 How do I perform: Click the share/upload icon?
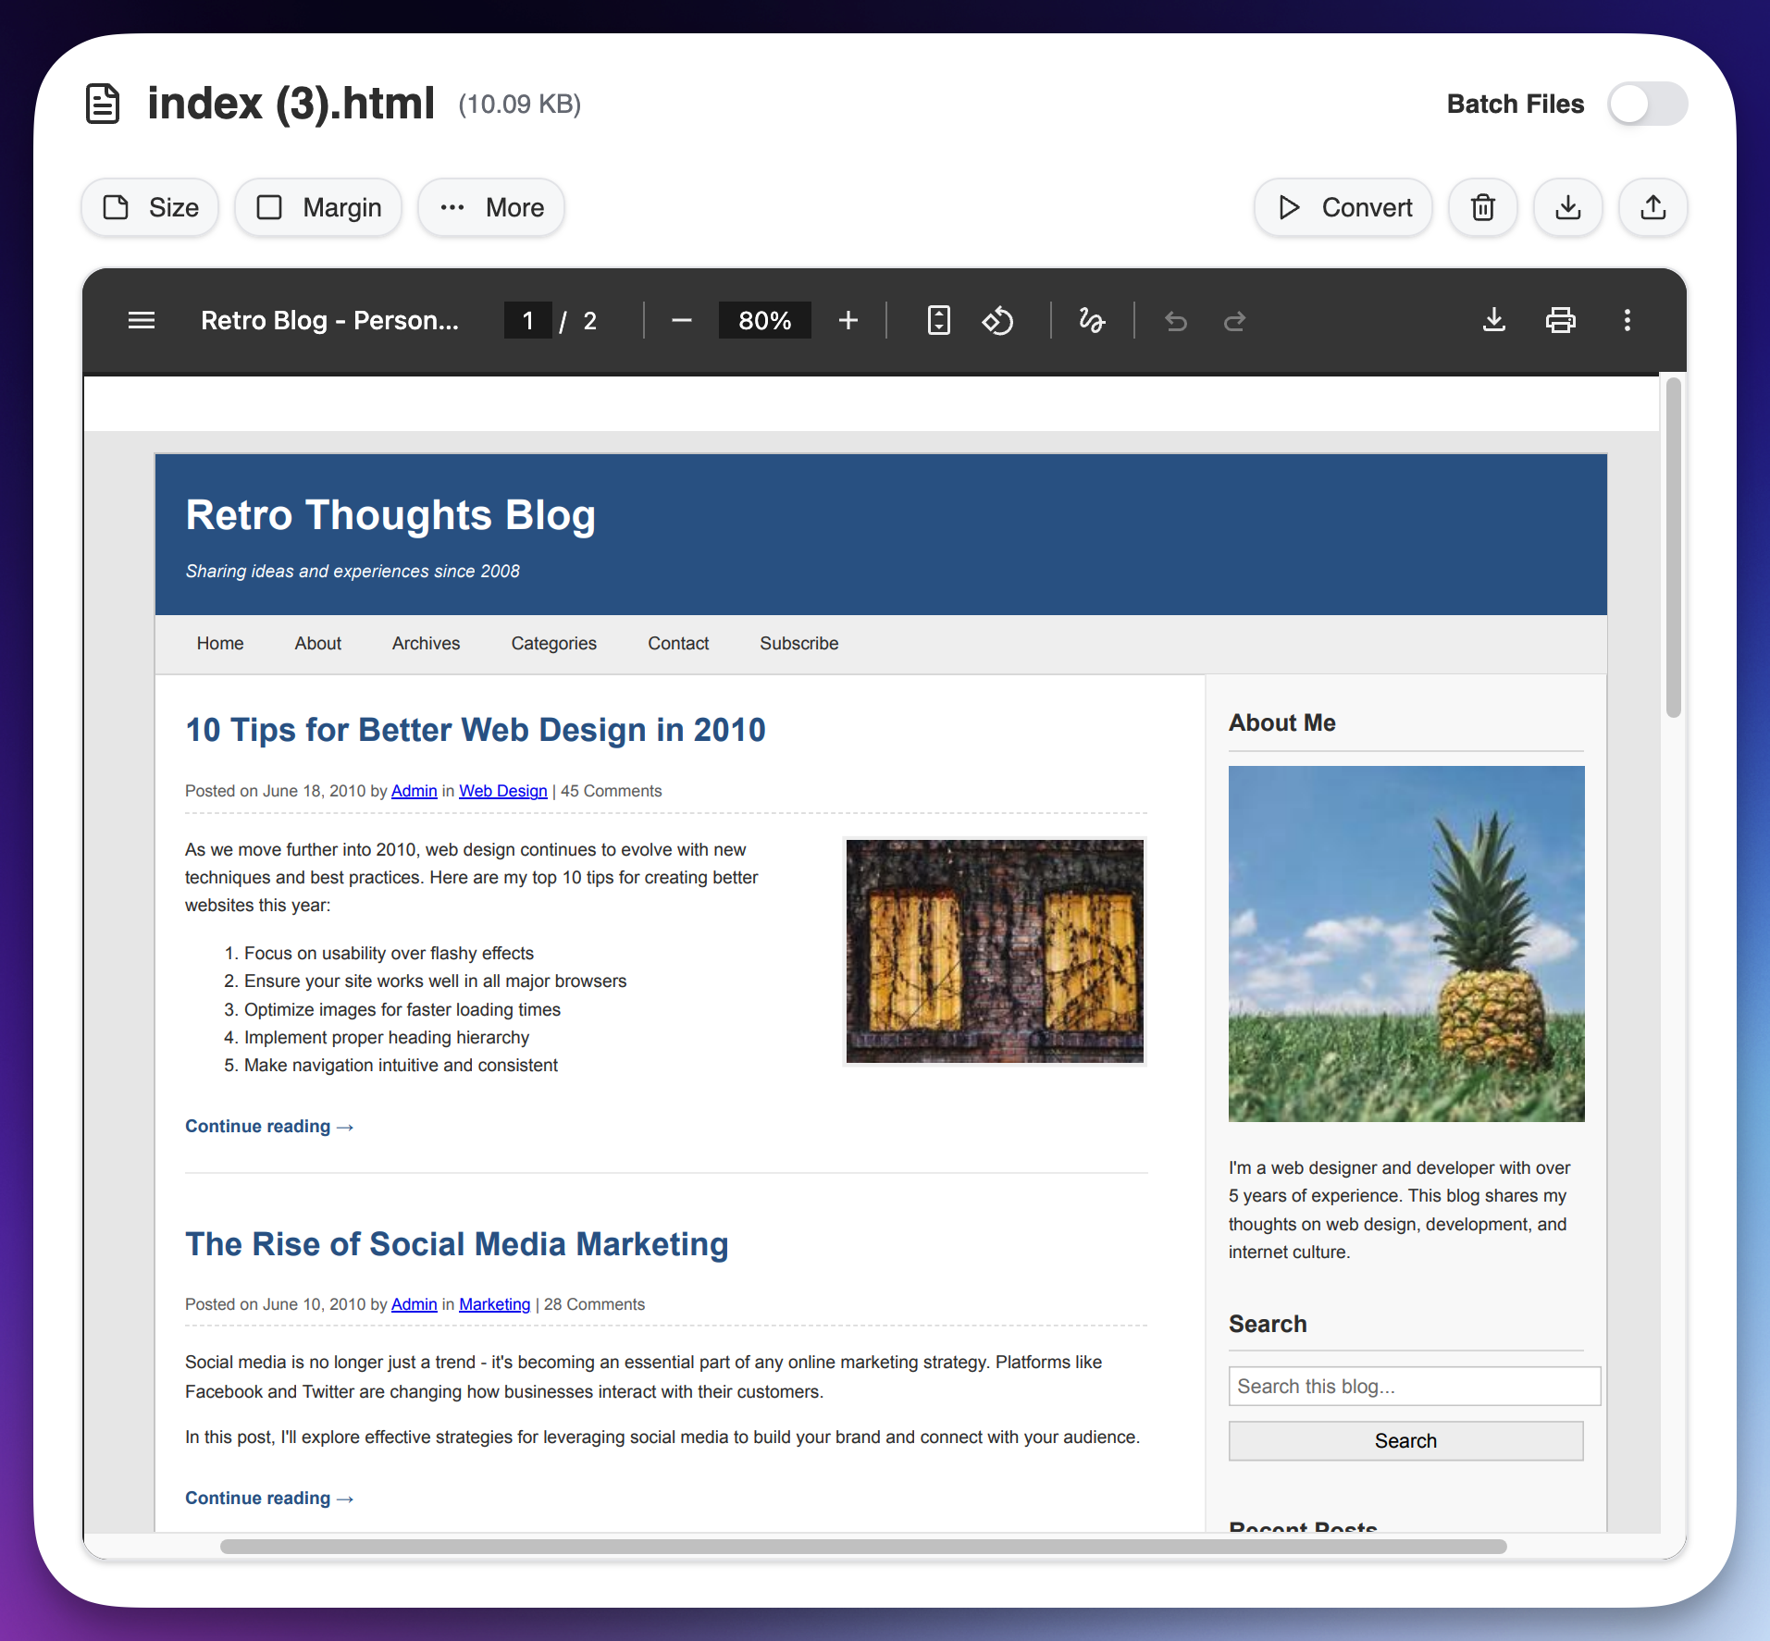point(1653,207)
